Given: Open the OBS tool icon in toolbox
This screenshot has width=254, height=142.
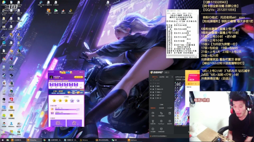Looking at the screenshot, I should click(153, 130).
